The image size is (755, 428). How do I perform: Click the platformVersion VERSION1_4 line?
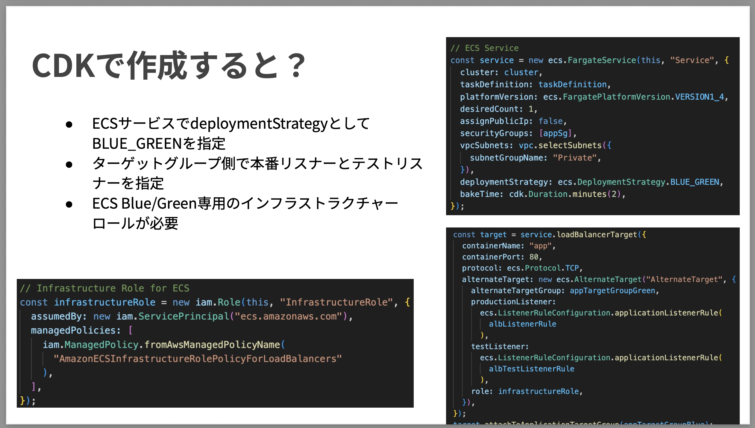pos(594,97)
